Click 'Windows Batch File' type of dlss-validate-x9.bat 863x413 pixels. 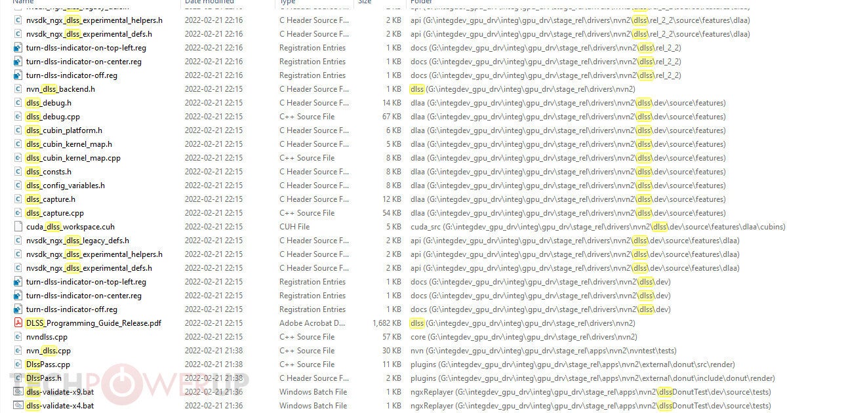click(x=313, y=392)
